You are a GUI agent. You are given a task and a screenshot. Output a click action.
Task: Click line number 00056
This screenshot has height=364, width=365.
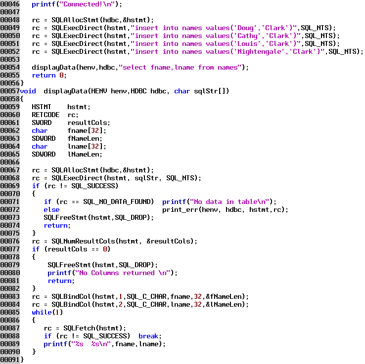(x=10, y=83)
